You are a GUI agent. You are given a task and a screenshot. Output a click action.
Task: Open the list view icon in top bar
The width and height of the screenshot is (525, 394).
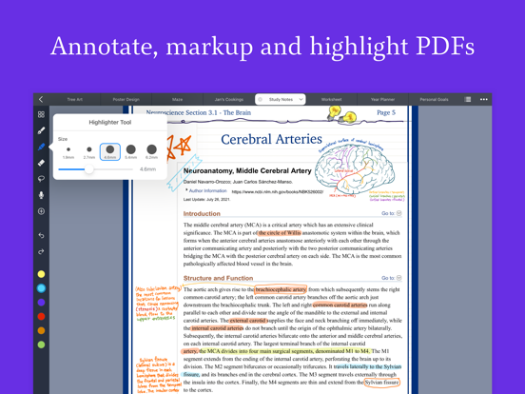coord(468,99)
